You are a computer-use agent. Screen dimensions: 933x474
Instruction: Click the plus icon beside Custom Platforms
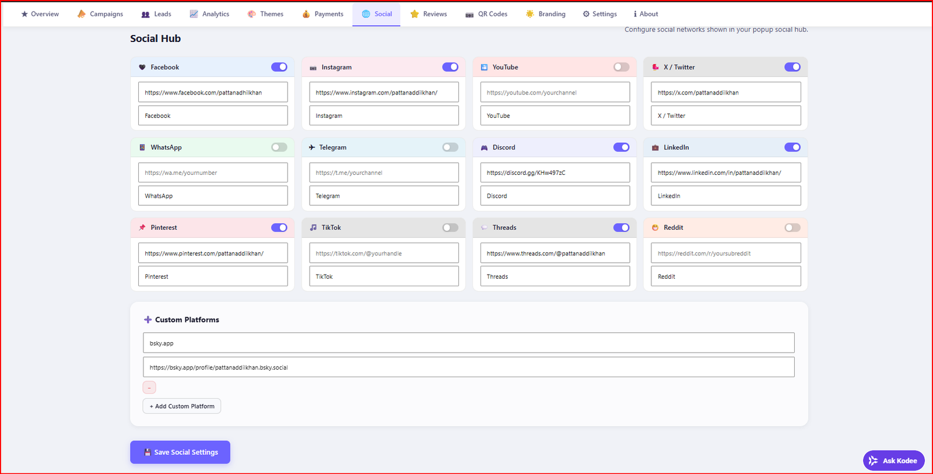click(148, 319)
